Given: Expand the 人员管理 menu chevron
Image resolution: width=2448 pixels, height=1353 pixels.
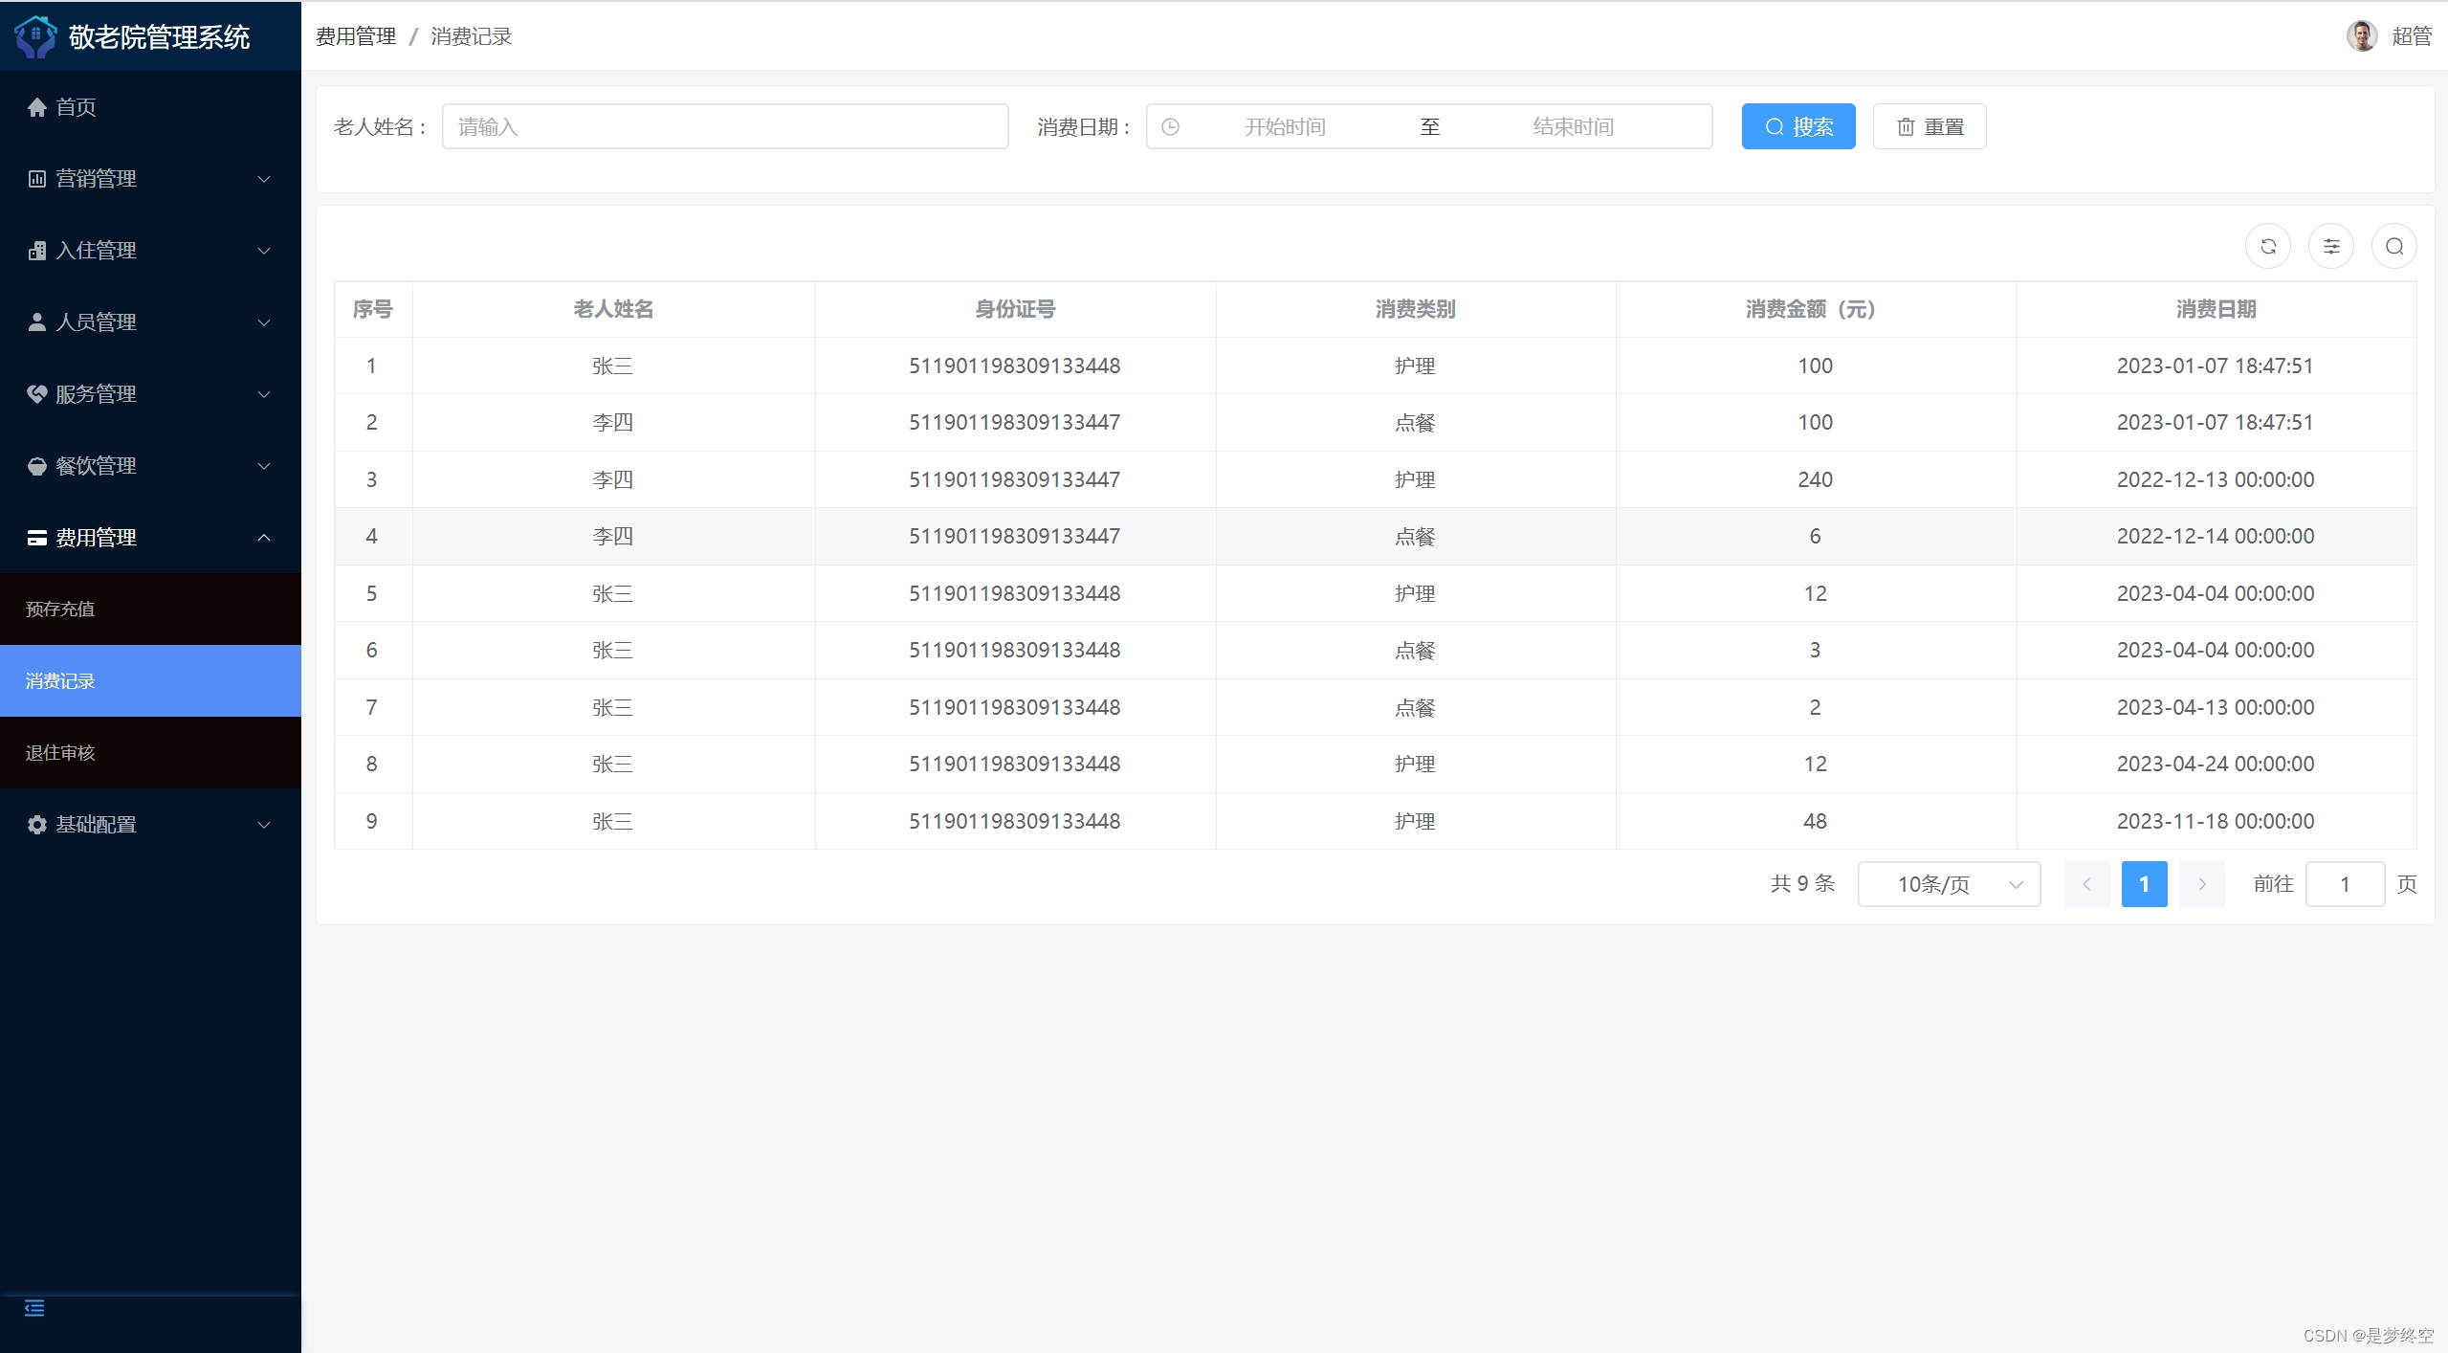Looking at the screenshot, I should tap(264, 322).
